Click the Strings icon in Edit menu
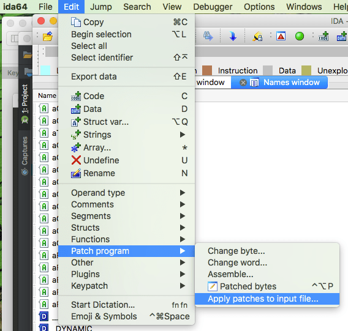 pos(76,135)
